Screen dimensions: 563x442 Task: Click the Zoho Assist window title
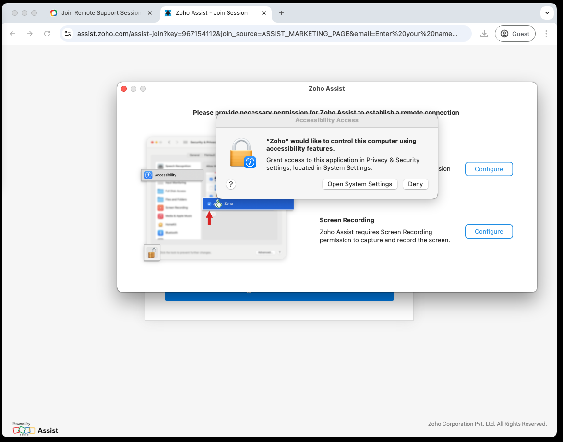pos(326,89)
